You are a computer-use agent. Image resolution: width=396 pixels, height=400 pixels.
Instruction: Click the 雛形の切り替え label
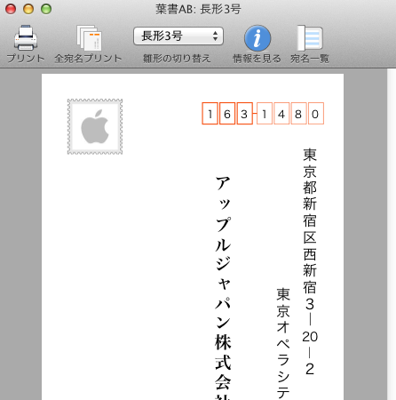point(177,59)
